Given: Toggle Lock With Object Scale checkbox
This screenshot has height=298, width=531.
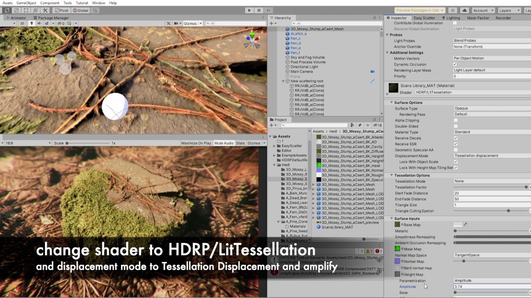Looking at the screenshot, I should point(456,162).
